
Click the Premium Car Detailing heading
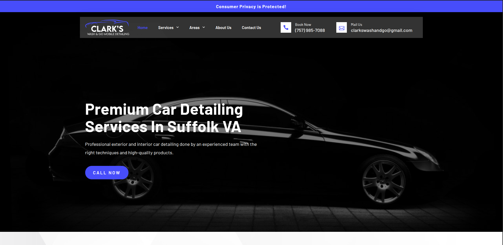(164, 118)
